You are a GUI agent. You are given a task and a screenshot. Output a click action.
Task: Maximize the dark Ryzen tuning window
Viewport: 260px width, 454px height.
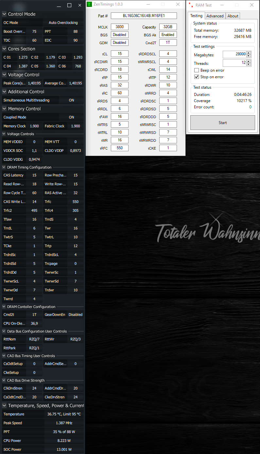click(69, 5)
